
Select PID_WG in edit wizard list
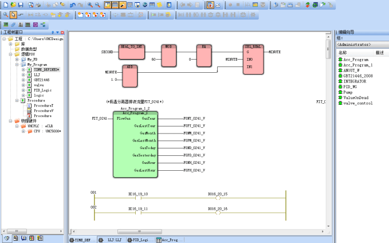(350, 87)
